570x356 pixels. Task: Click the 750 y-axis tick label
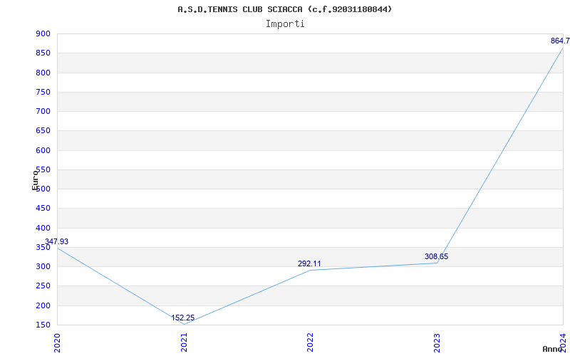[x=43, y=92]
